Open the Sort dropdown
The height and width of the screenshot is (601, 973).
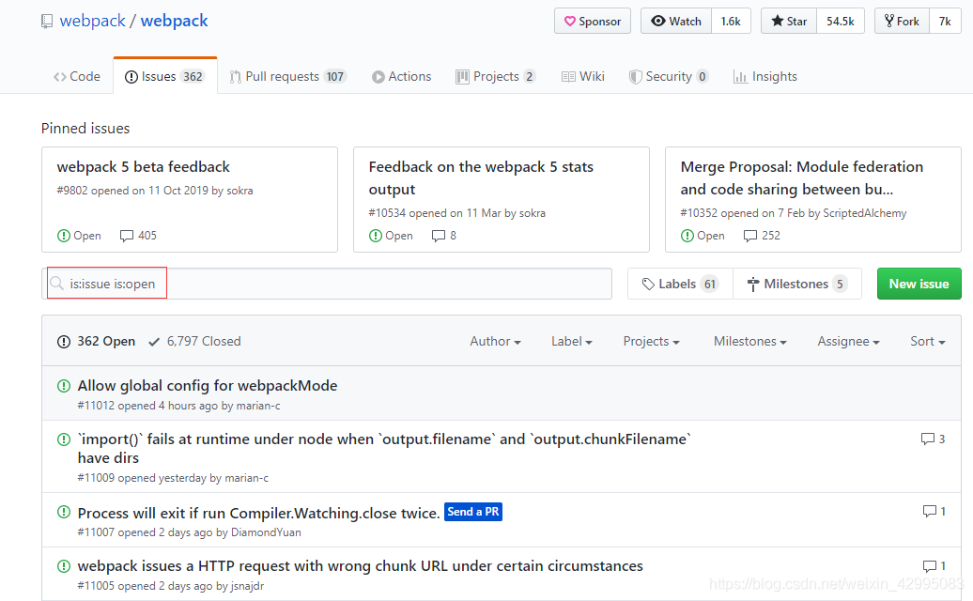click(x=927, y=341)
